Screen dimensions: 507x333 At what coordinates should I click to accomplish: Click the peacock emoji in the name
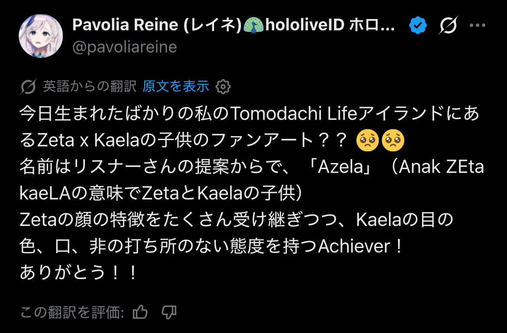point(254,25)
